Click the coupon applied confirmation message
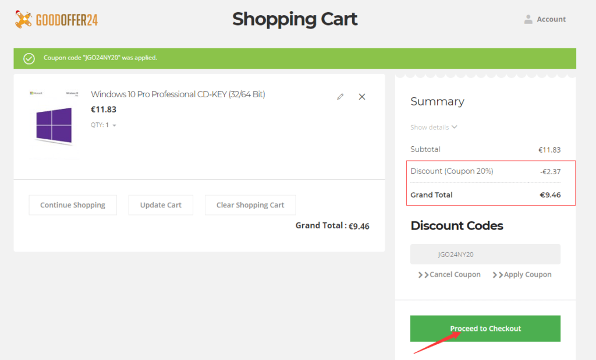 [x=100, y=58]
